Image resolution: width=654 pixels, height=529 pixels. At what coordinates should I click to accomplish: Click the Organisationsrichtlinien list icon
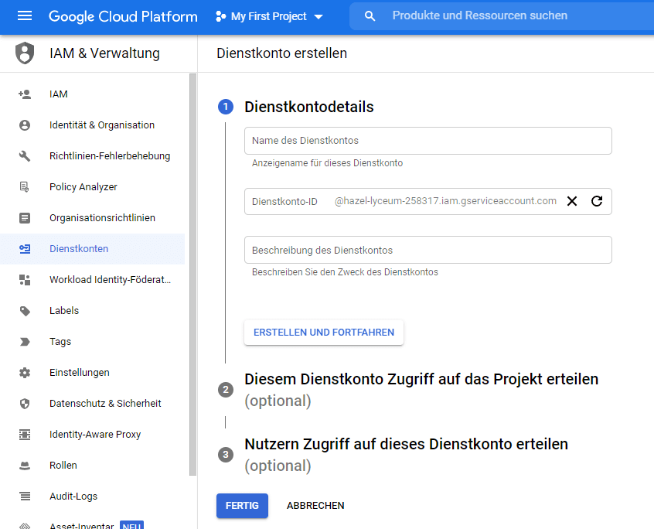pyautogui.click(x=25, y=218)
